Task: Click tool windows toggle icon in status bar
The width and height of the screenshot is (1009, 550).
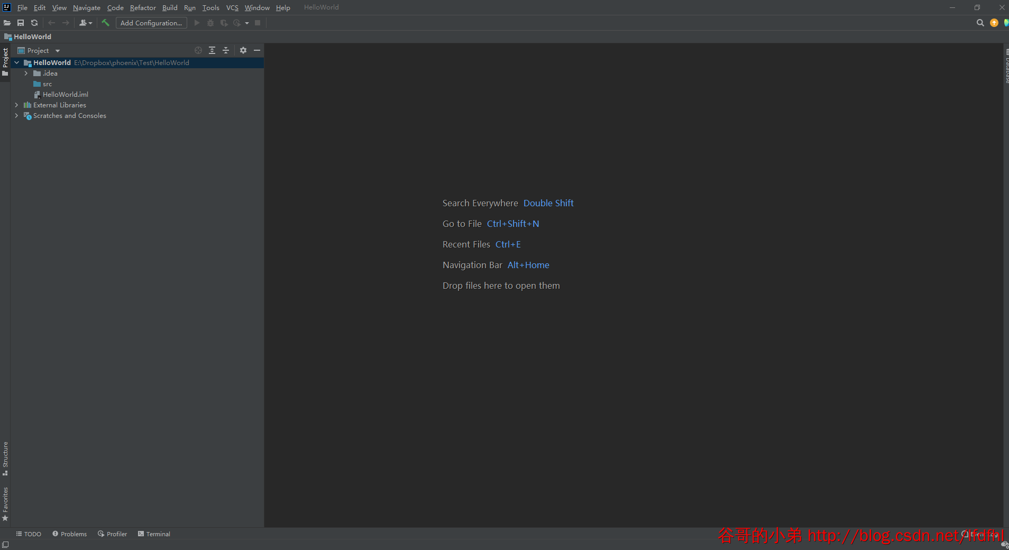Action: 5,545
